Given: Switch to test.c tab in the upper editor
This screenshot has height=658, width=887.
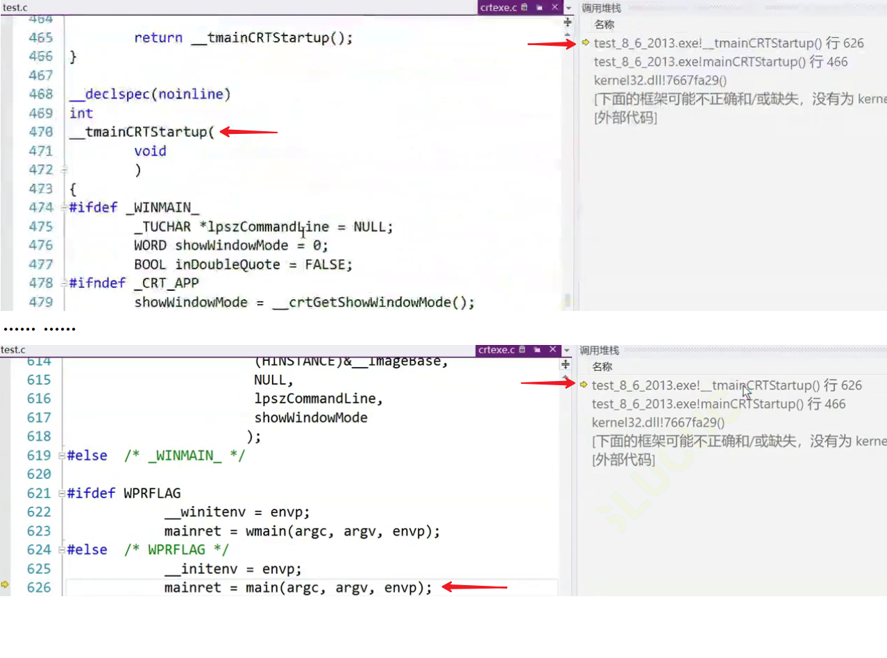Looking at the screenshot, I should coord(15,8).
